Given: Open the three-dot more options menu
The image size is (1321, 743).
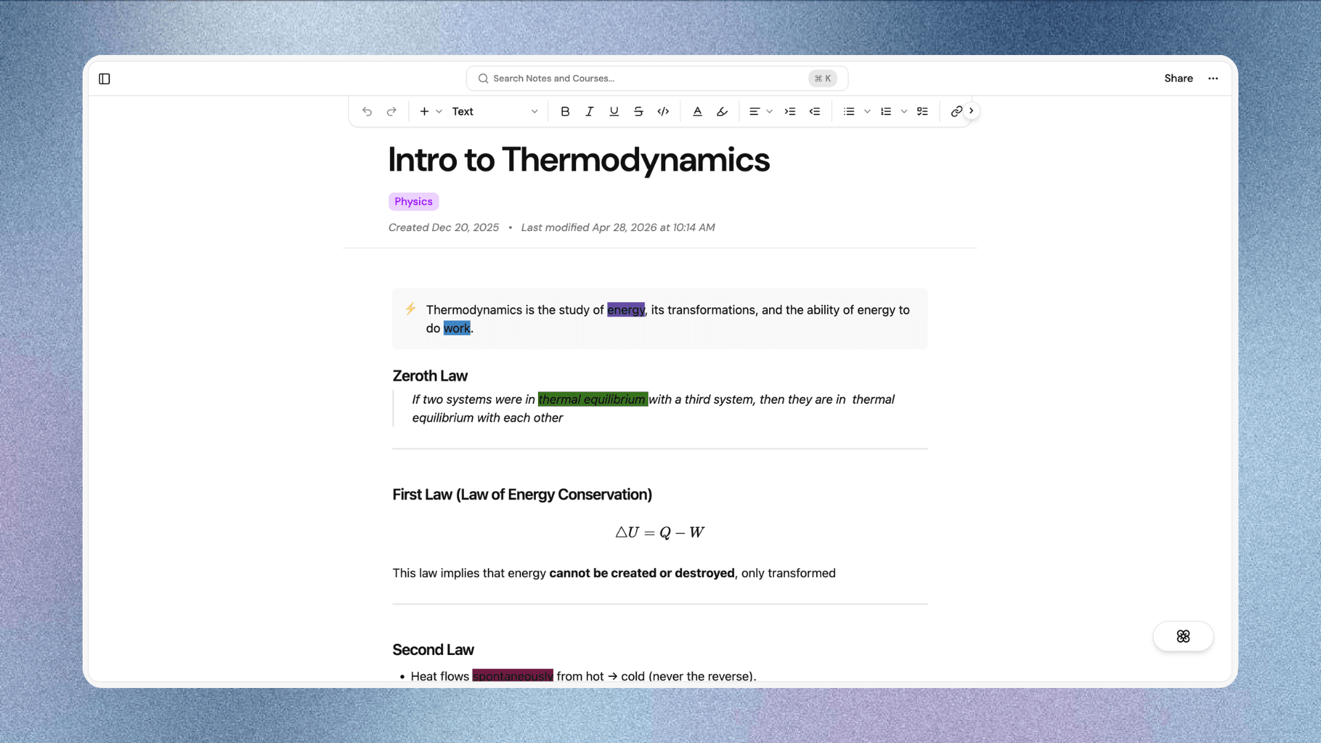Looking at the screenshot, I should click(1213, 78).
